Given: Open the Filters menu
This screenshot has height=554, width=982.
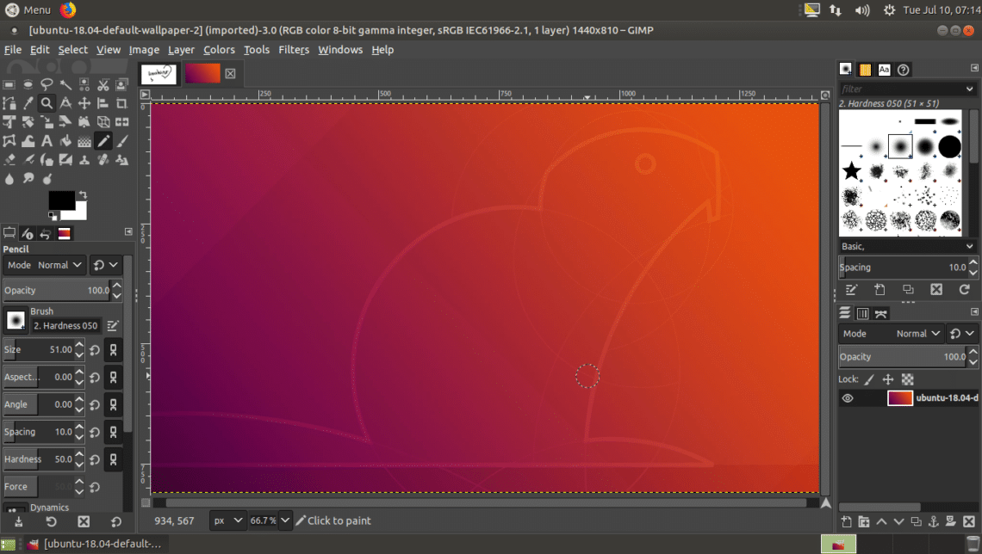Looking at the screenshot, I should 293,50.
